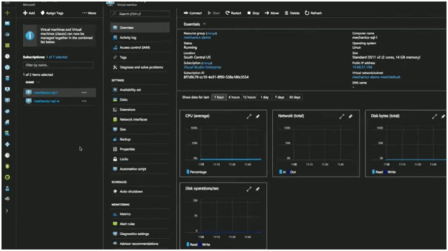Expand the Disk operations/sec chart
This screenshot has width=448, height=251.
tap(249, 189)
